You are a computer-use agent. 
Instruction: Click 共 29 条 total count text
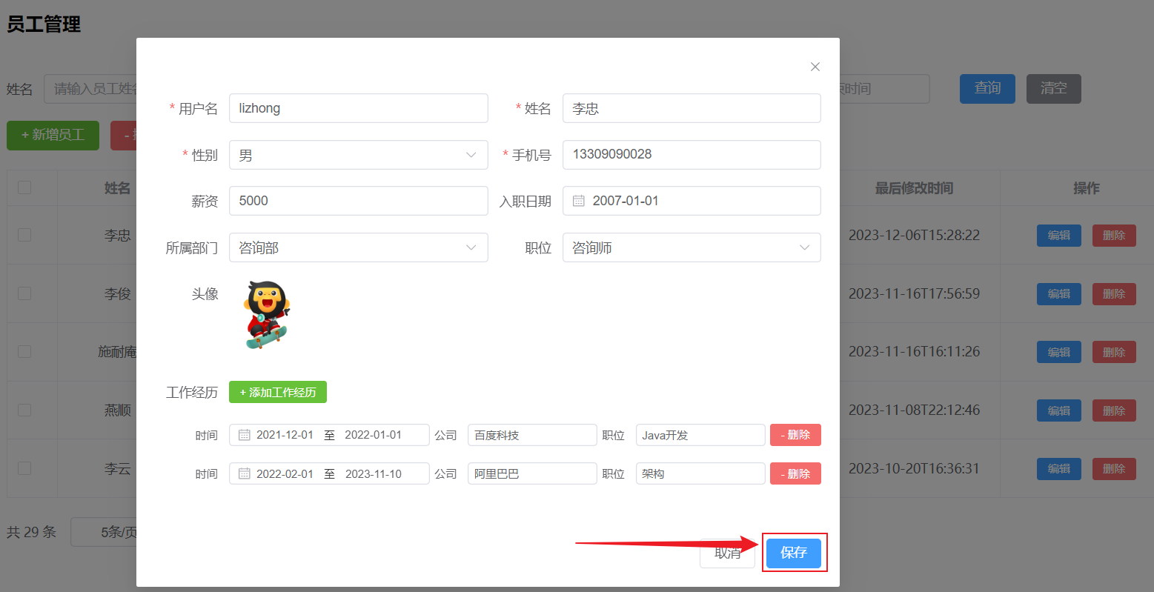[x=31, y=532]
